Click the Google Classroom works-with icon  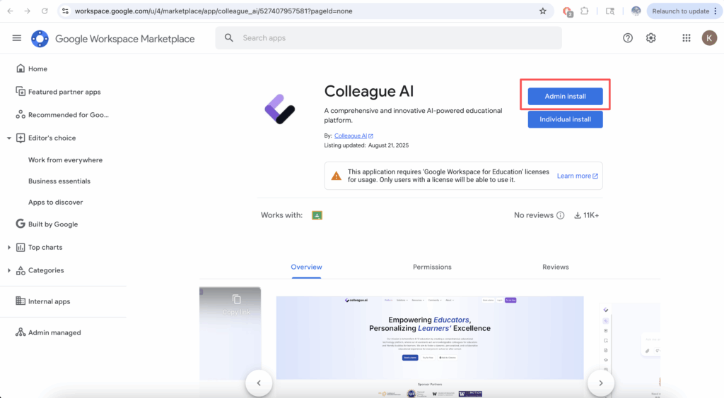(x=317, y=215)
